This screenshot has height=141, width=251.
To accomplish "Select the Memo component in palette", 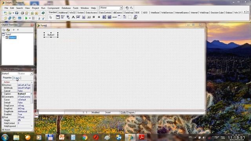I will tap(84, 17).
